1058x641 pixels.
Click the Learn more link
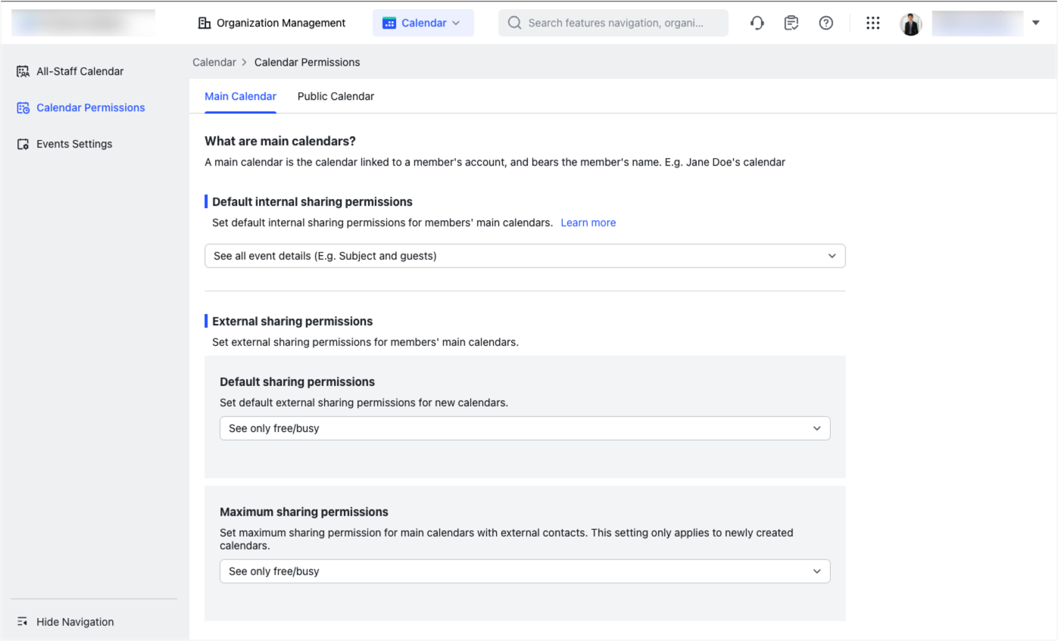(588, 222)
